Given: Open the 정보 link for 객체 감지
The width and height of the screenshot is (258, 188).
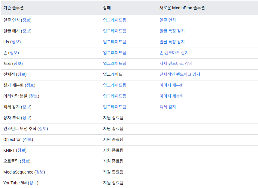Looking at the screenshot, I should pyautogui.click(x=26, y=107).
